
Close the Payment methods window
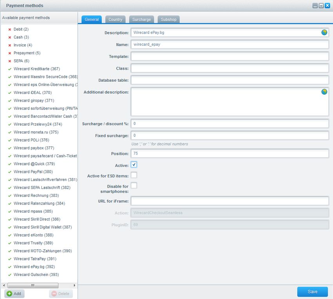click(328, 6)
